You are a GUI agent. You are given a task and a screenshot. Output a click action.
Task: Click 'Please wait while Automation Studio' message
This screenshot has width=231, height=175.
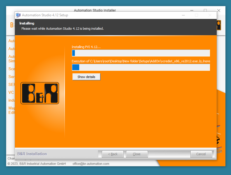63,29
